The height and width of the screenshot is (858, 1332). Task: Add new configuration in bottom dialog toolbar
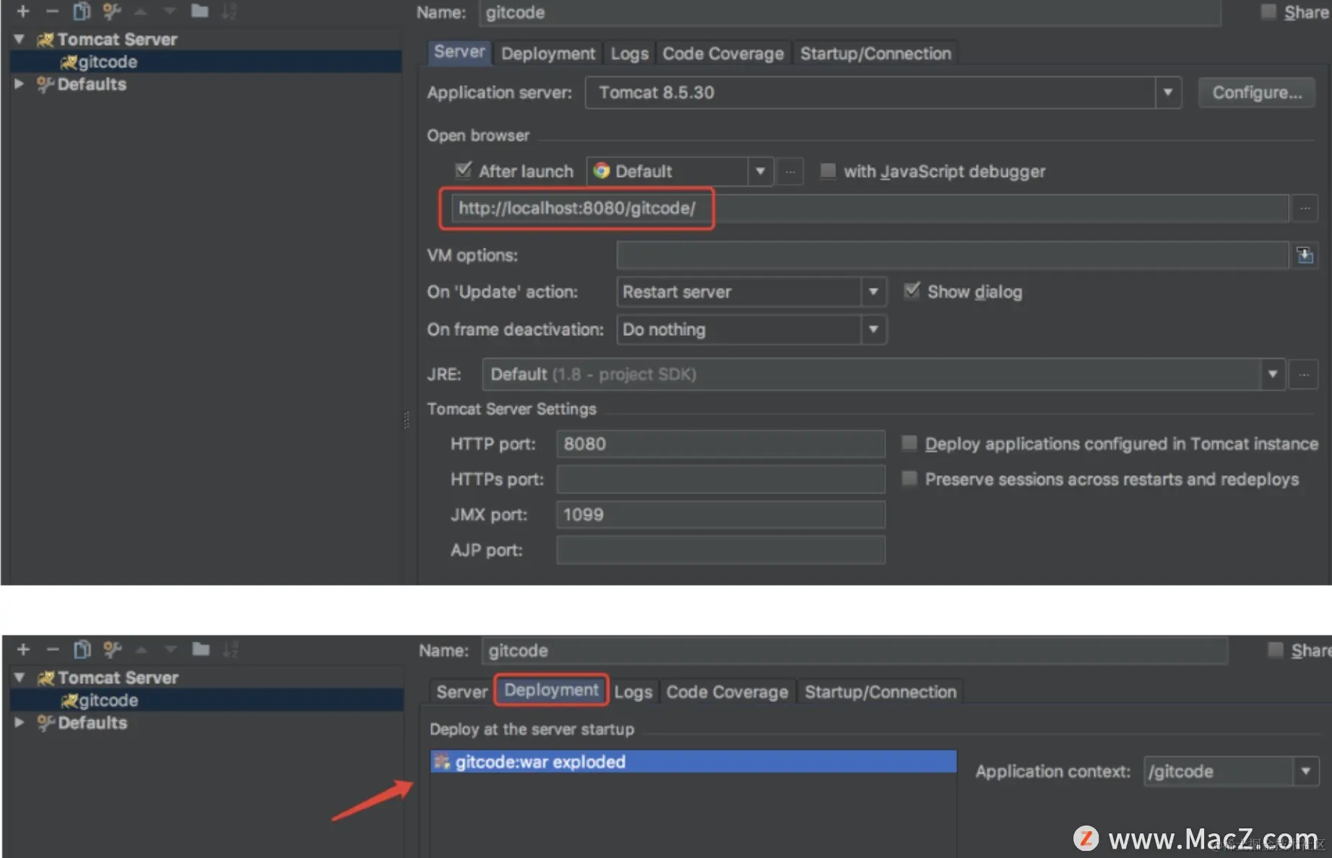pos(23,649)
